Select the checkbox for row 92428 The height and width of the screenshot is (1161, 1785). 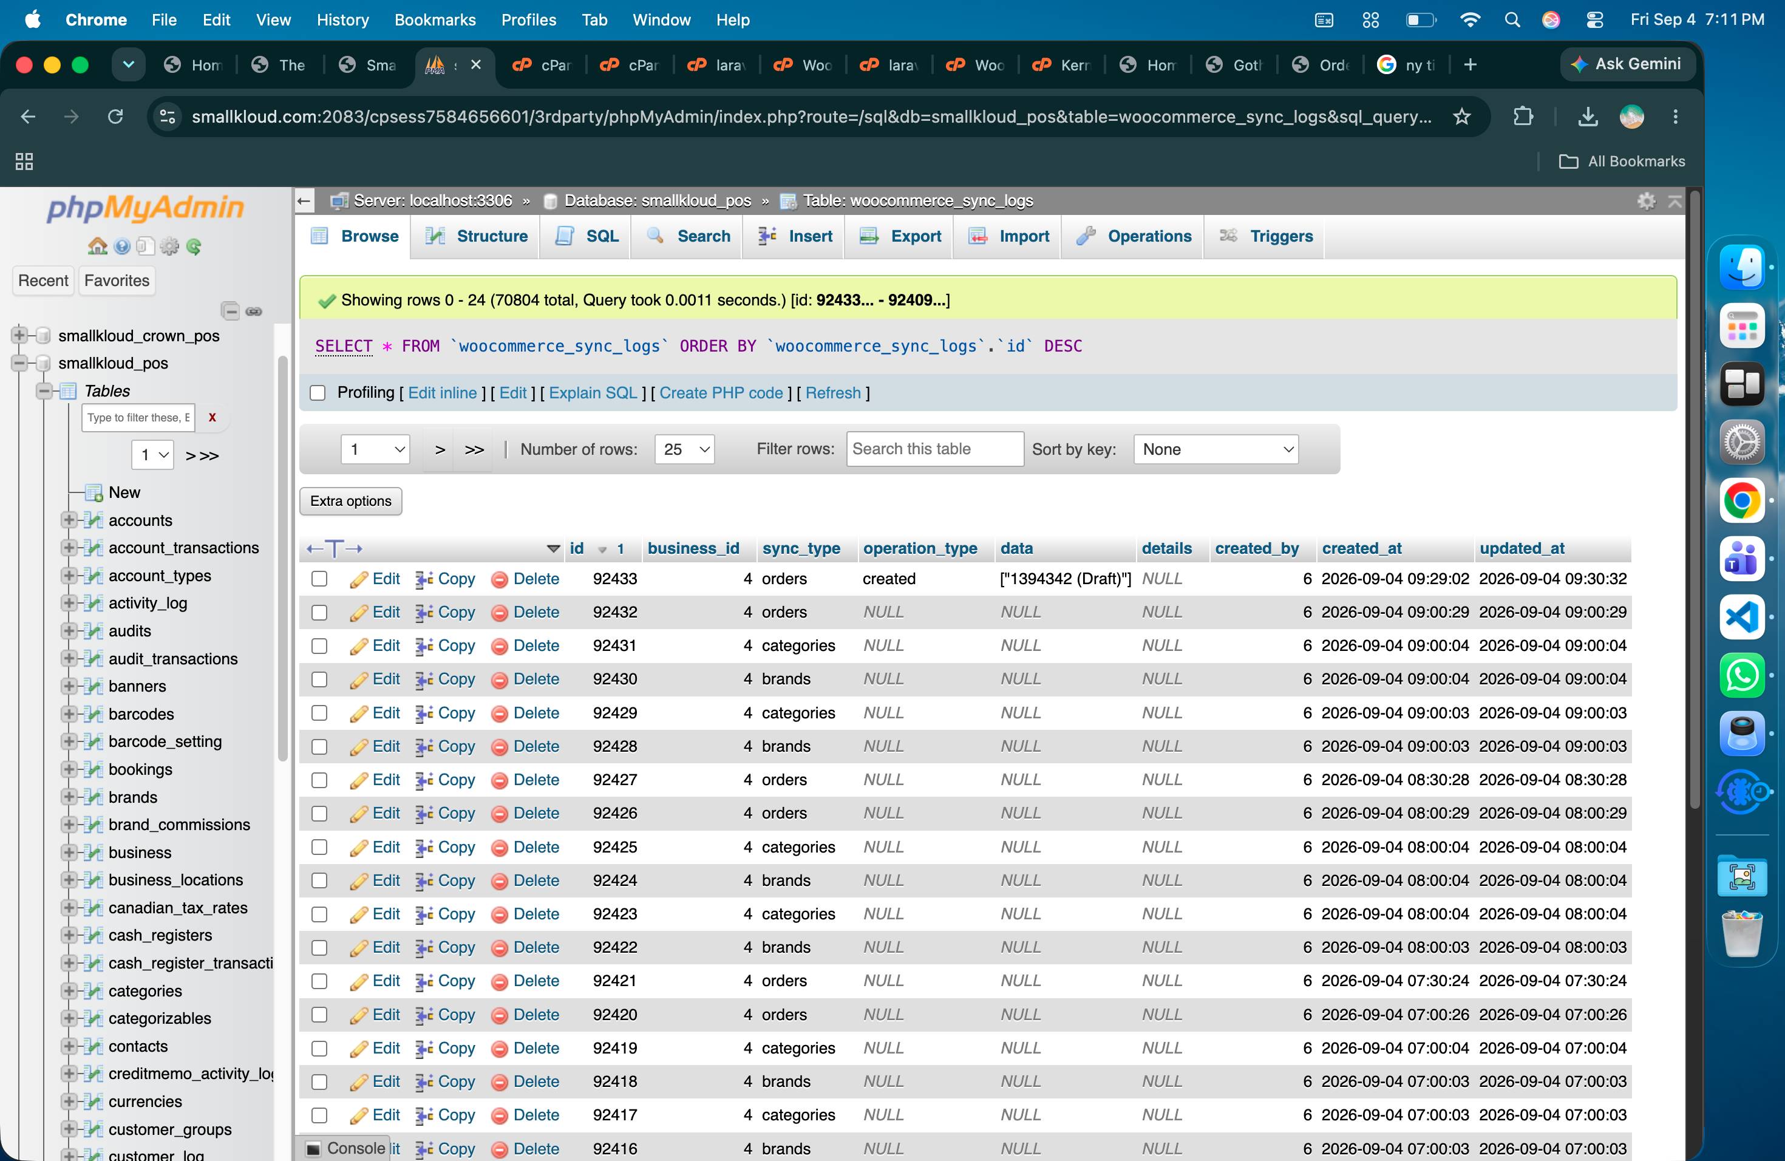click(319, 746)
